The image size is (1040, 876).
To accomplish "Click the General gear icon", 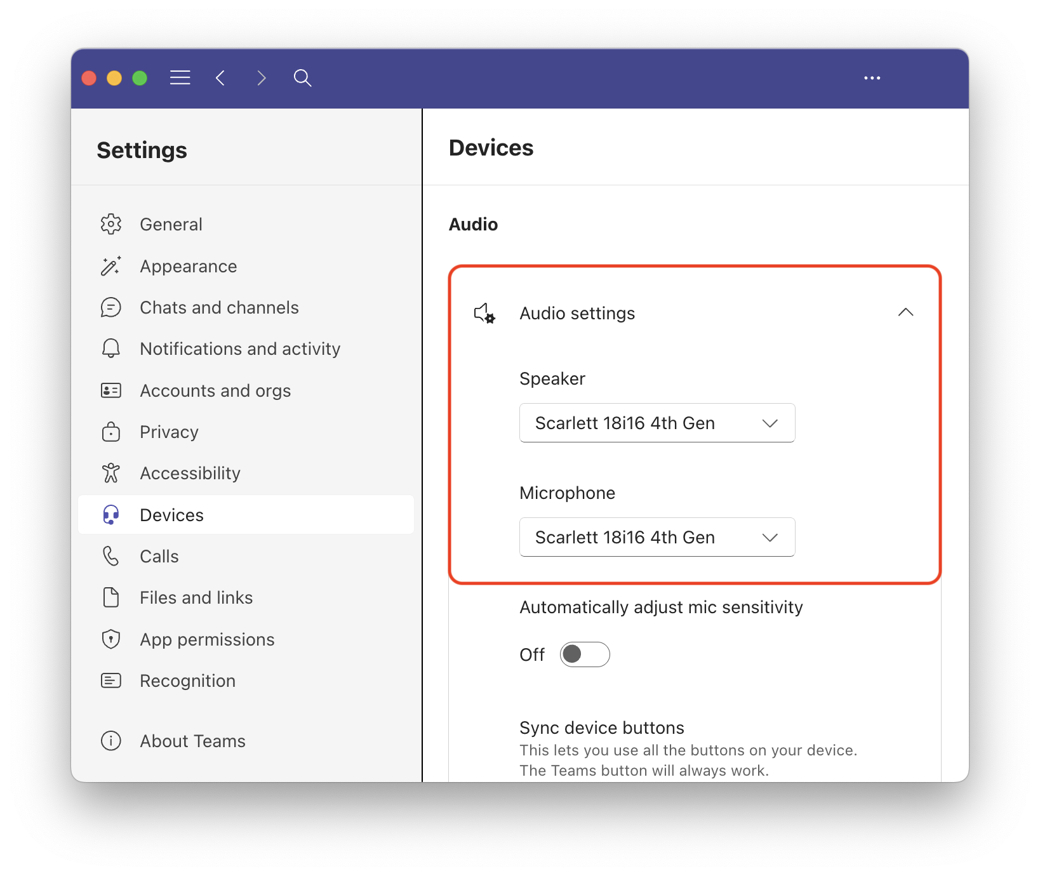I will coord(111,224).
